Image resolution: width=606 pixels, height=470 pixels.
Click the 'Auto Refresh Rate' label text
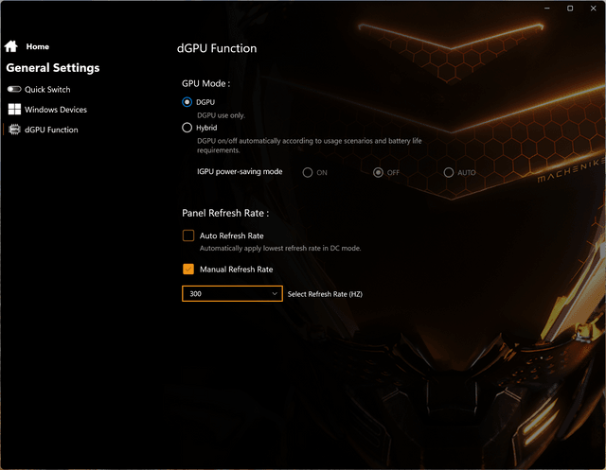coord(231,235)
